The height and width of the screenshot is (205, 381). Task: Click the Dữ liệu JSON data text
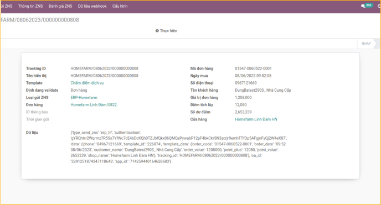click(178, 147)
